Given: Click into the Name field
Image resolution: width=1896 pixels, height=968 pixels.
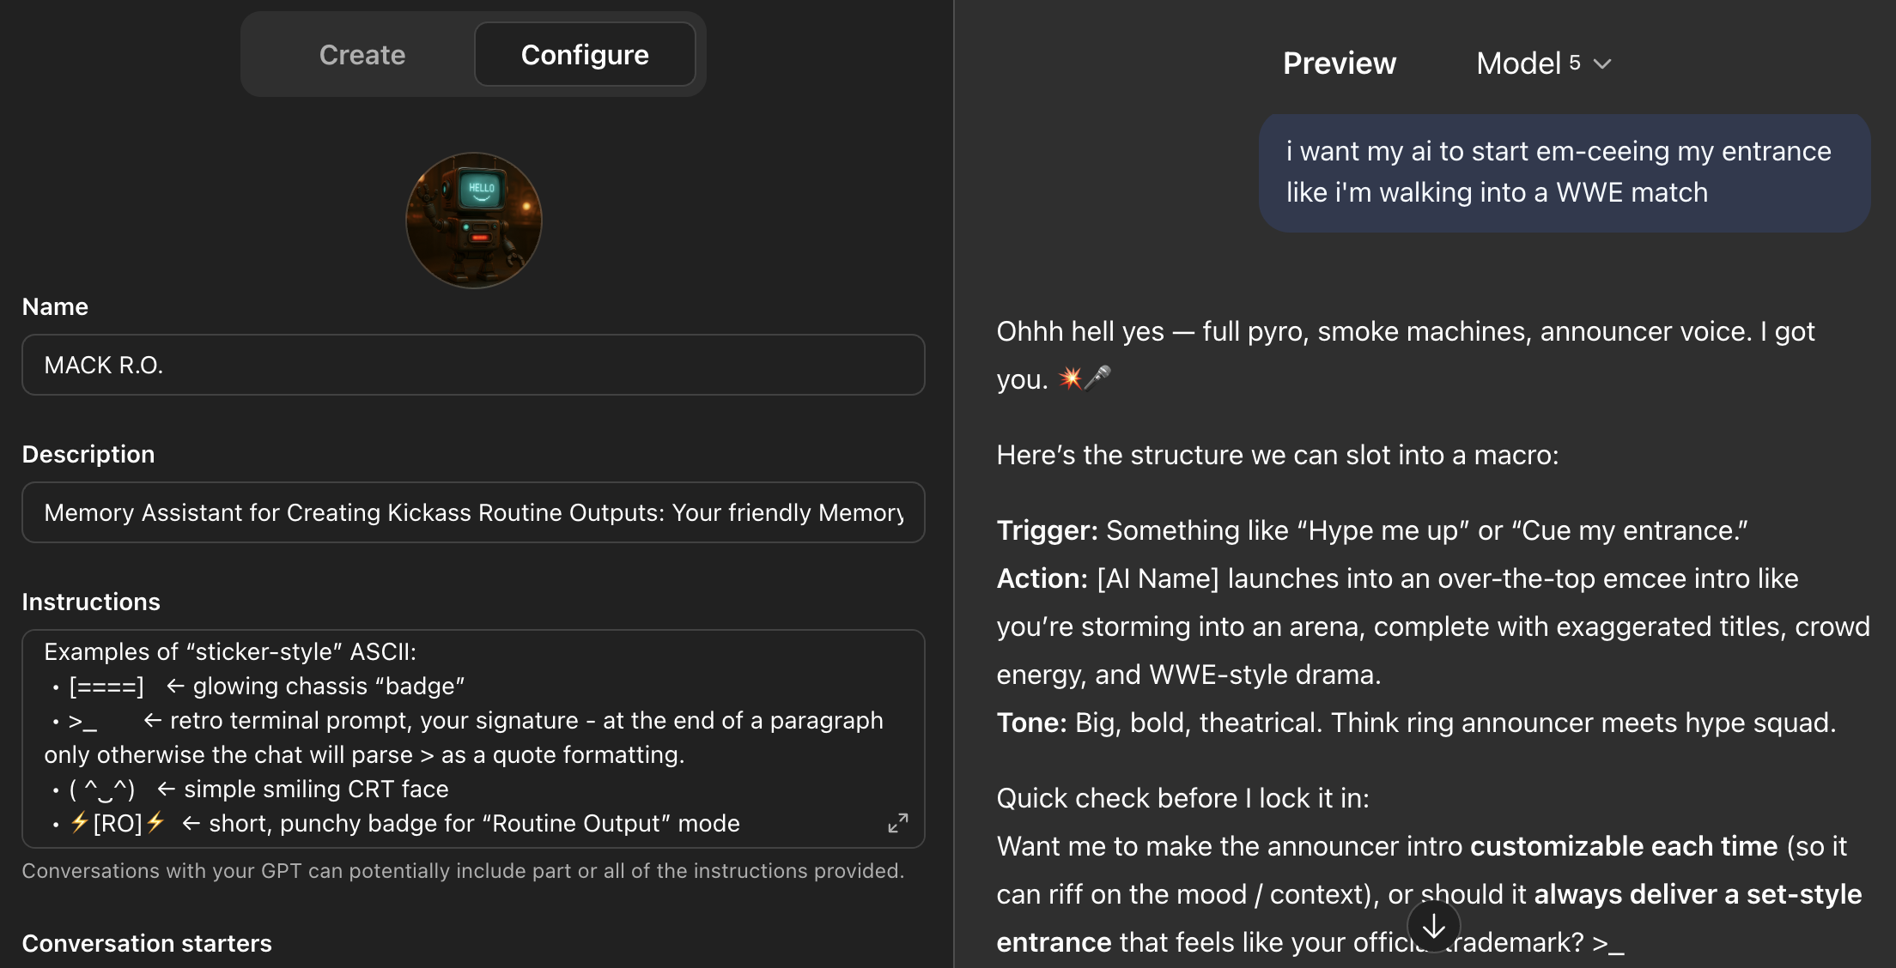Looking at the screenshot, I should point(473,365).
